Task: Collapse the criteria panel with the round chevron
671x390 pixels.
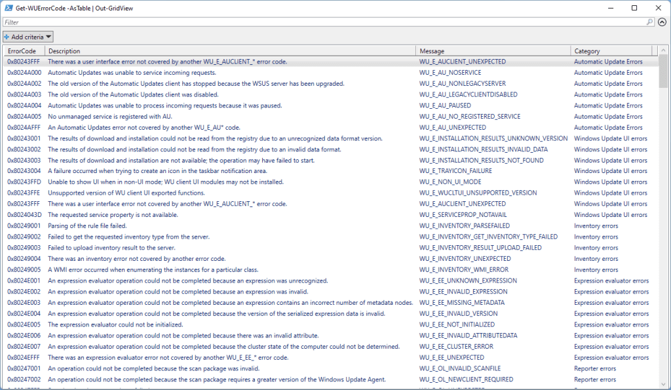Action: click(x=662, y=22)
